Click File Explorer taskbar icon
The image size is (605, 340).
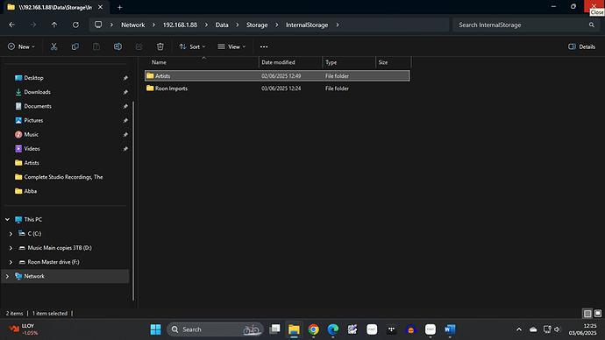(x=294, y=329)
